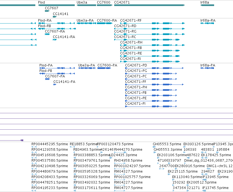Click EST label EK280916.5prime
The height and width of the screenshot is (192, 233).
190,166
